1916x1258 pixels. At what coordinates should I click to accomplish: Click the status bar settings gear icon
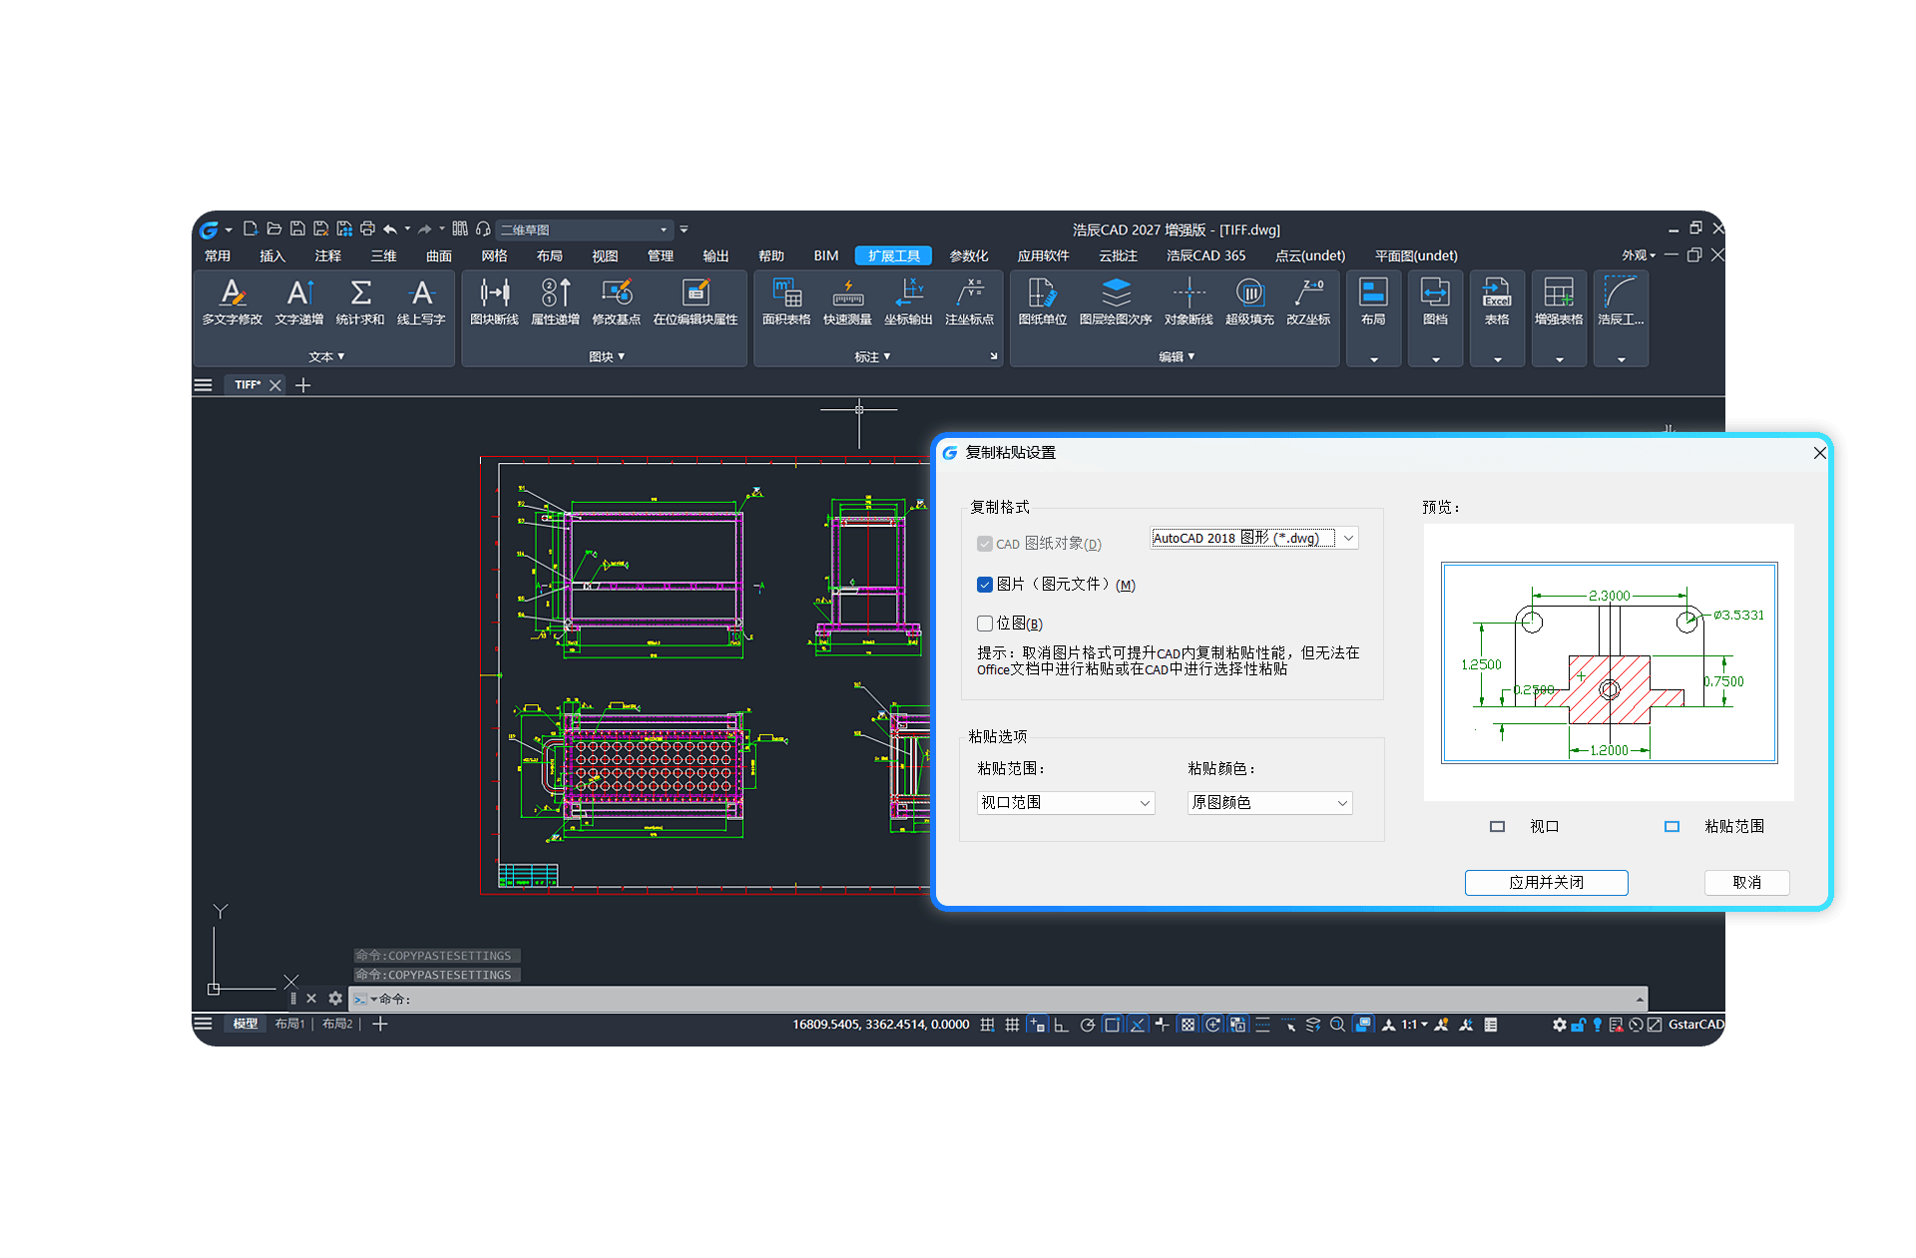point(1559,1025)
